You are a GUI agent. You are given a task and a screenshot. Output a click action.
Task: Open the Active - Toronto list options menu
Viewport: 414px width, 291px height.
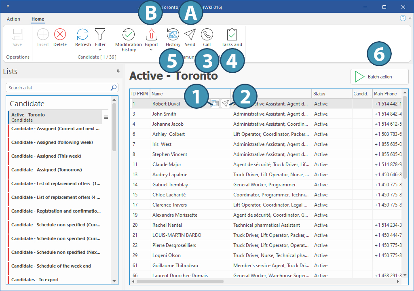coord(106,117)
